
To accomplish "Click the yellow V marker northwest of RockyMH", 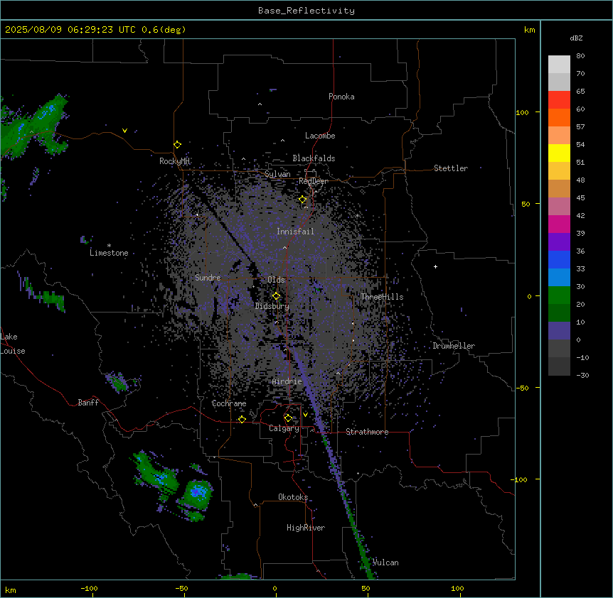I will pos(124,131).
